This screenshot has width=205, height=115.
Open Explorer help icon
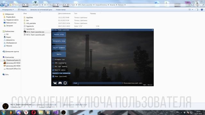pyautogui.click(x=202, y=10)
